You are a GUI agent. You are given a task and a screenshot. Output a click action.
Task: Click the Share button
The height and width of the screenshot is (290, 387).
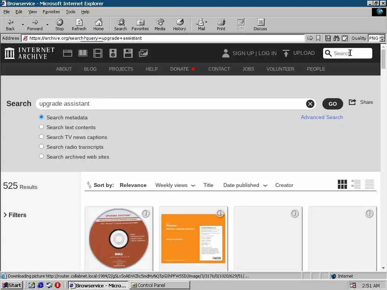coord(361,102)
